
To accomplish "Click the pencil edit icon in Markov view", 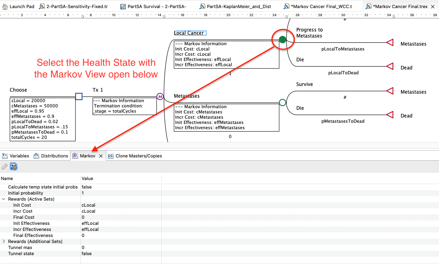I will (5, 166).
